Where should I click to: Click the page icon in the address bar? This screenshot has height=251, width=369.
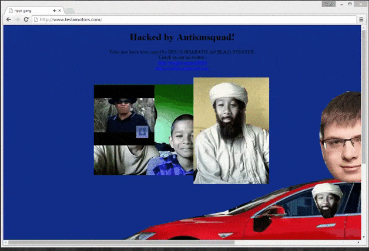click(x=36, y=19)
